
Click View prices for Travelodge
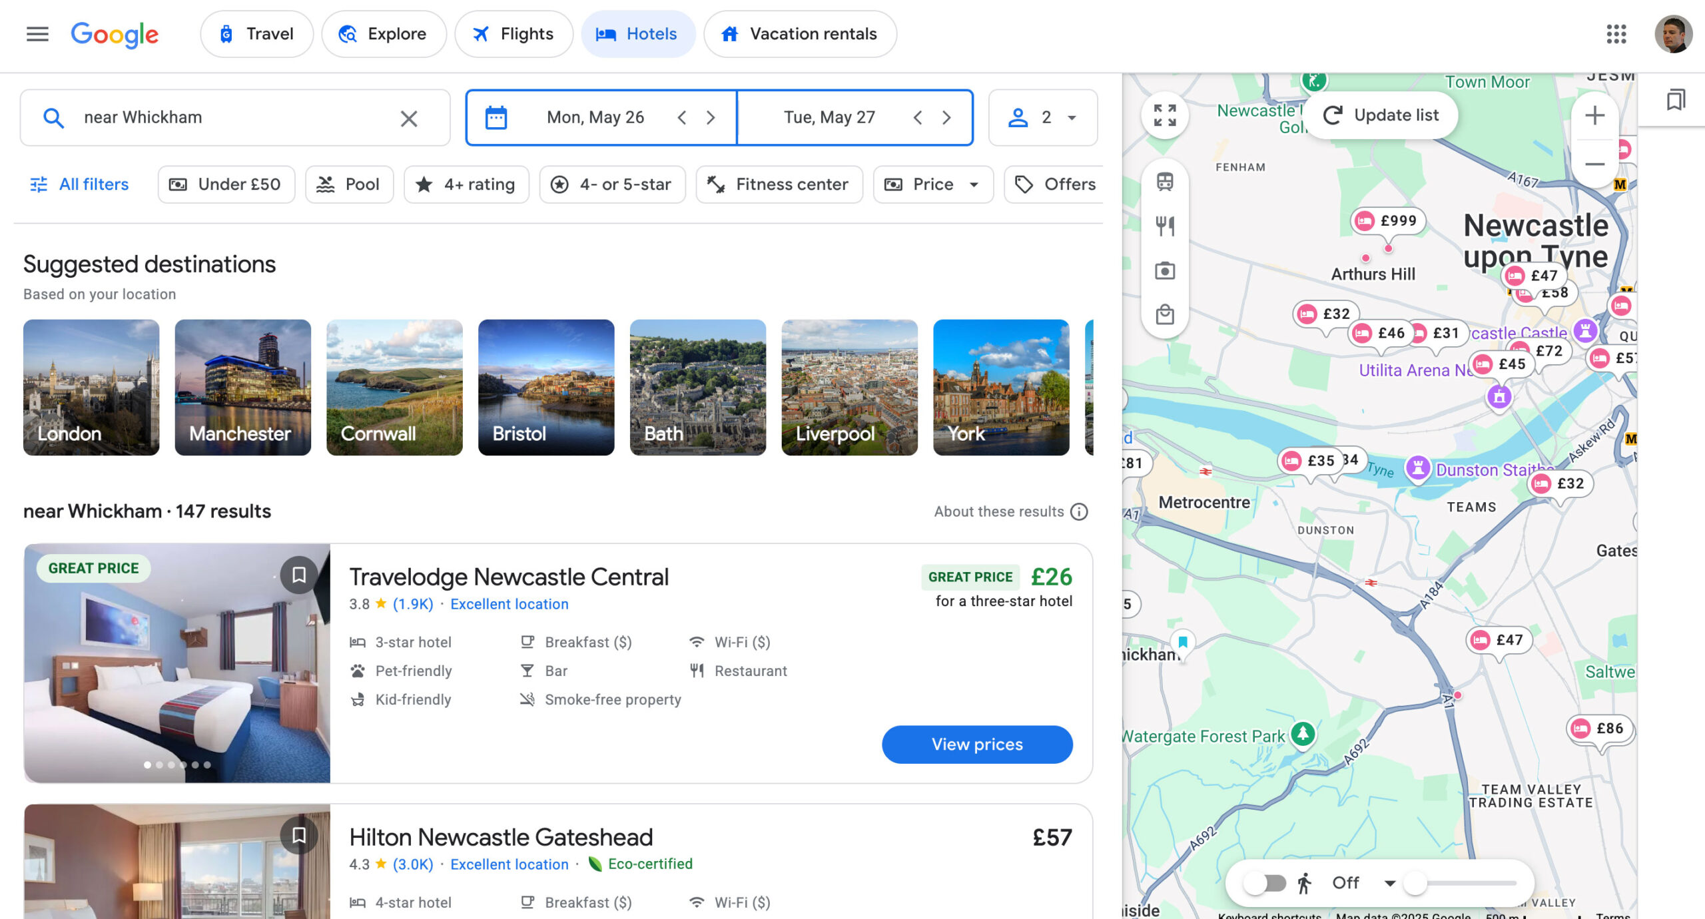(977, 745)
